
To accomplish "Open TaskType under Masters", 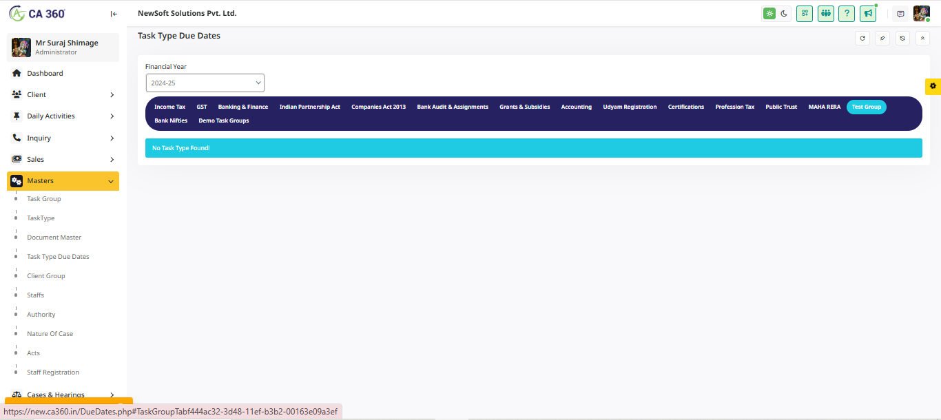I will (41, 218).
